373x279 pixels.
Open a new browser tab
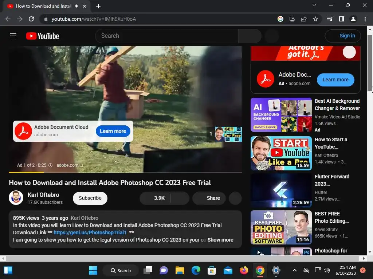98,6
